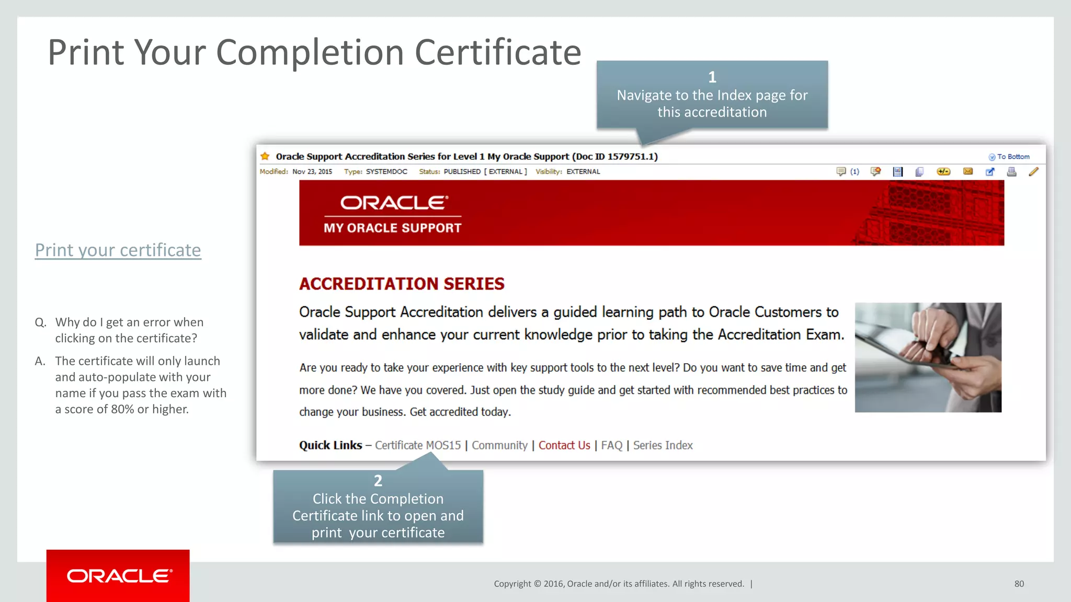Click the yellow +/- rating icon
This screenshot has height=602, width=1071.
[943, 171]
